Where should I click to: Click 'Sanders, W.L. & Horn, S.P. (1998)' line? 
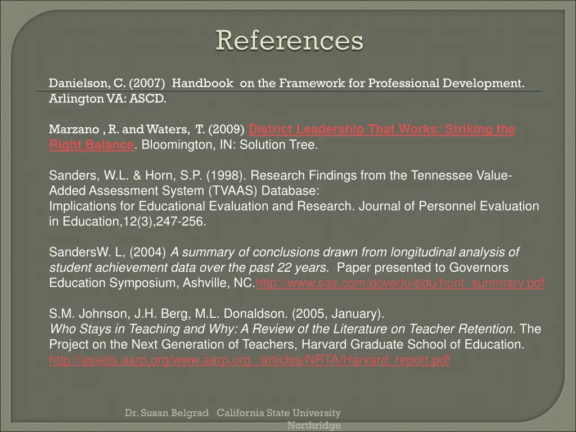coord(280,175)
